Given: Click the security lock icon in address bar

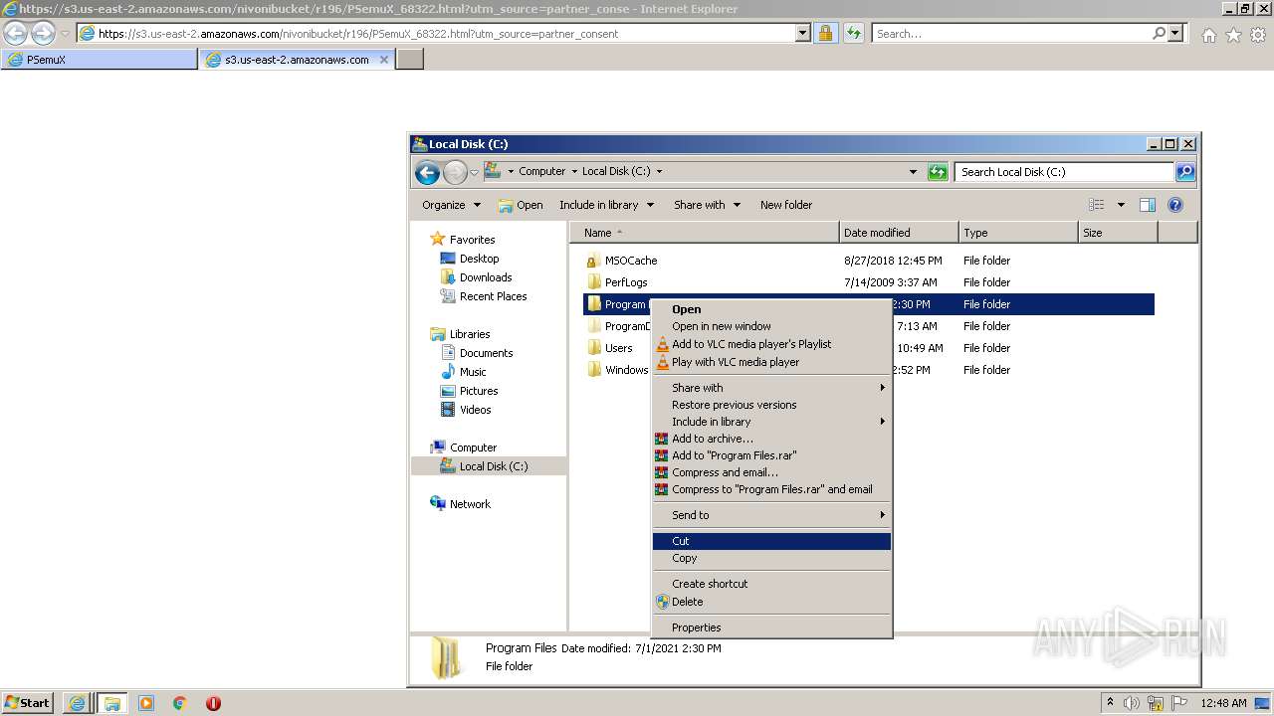Looking at the screenshot, I should click(x=825, y=33).
